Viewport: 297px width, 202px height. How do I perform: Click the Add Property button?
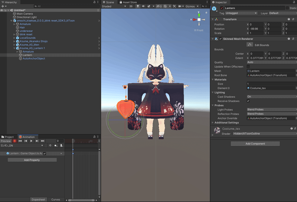(32, 160)
